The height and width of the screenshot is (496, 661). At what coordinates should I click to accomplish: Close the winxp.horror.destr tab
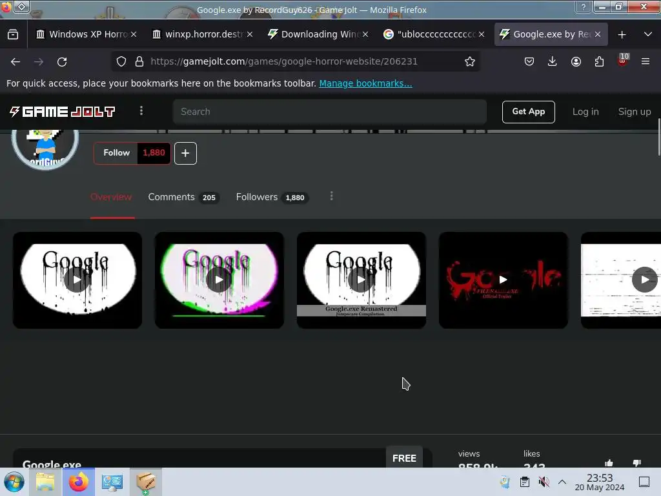coord(250,34)
